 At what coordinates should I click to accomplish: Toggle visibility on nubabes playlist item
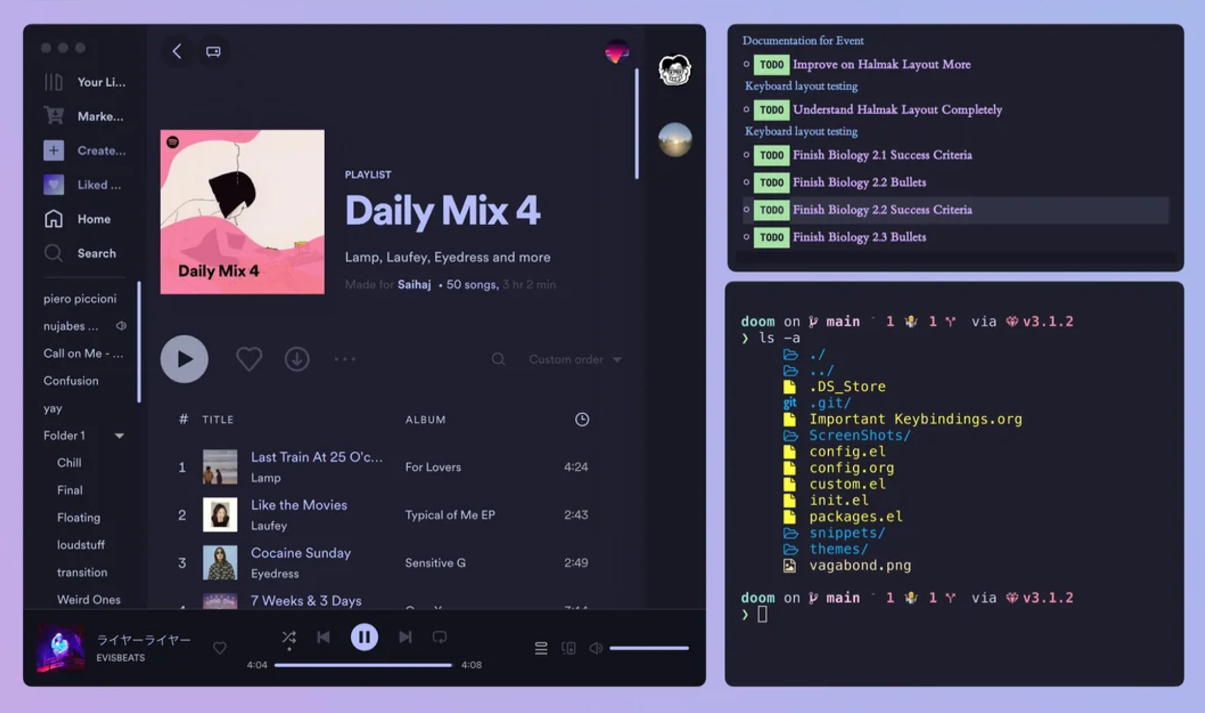pos(123,326)
